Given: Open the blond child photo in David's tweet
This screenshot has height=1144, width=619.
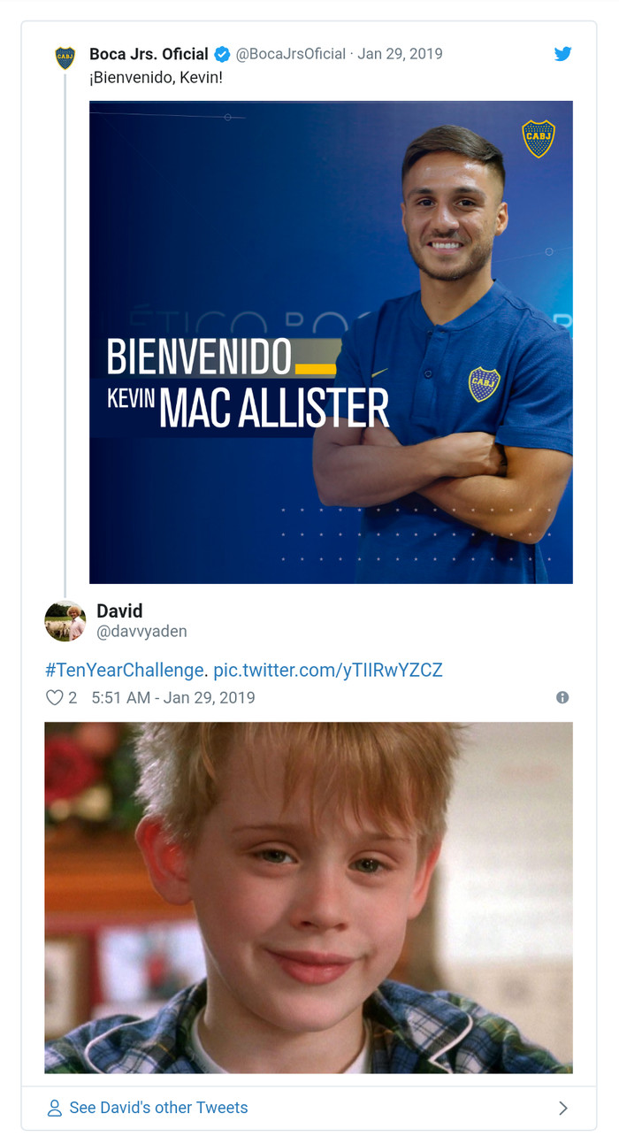Looking at the screenshot, I should click(x=309, y=897).
